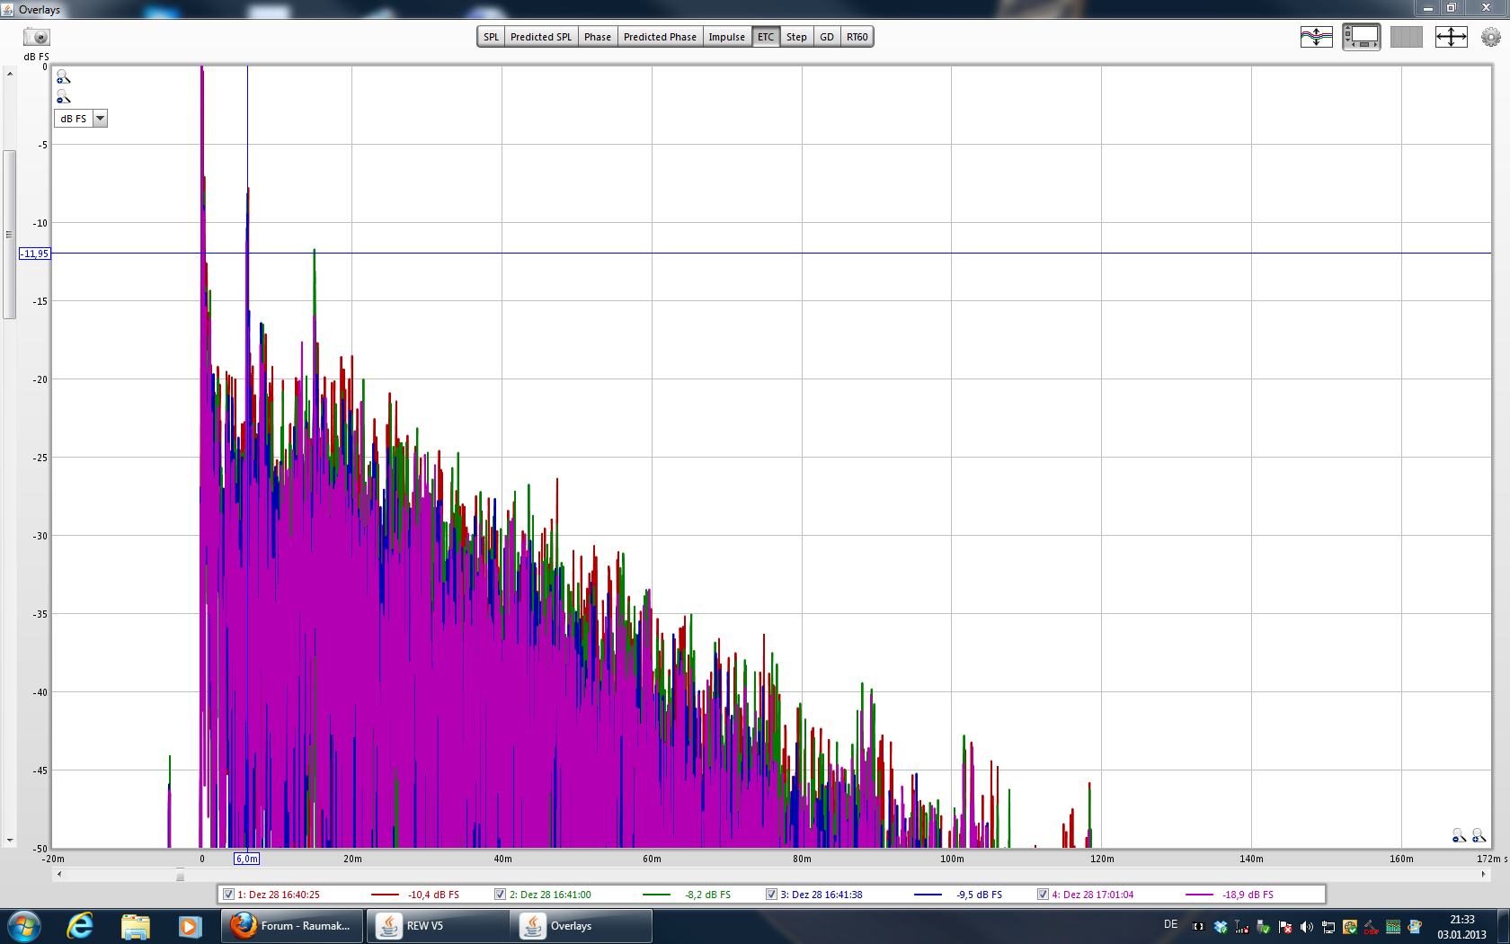Click the taskbar clock showing 21:33

click(x=1461, y=927)
